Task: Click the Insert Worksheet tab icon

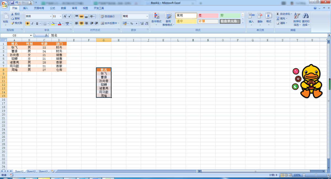Action: click(x=52, y=171)
